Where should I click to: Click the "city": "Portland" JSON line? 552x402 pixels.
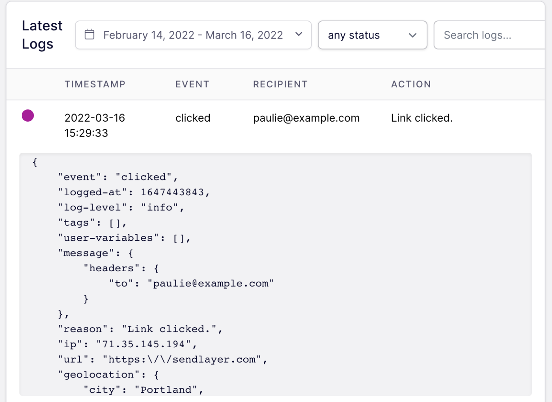tap(143, 390)
